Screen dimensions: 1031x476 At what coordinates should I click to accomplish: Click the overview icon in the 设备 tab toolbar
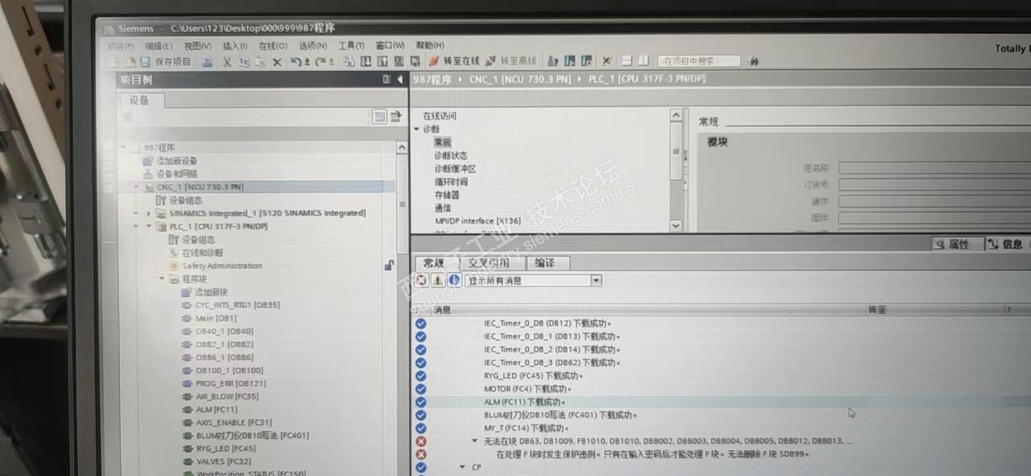coord(379,117)
